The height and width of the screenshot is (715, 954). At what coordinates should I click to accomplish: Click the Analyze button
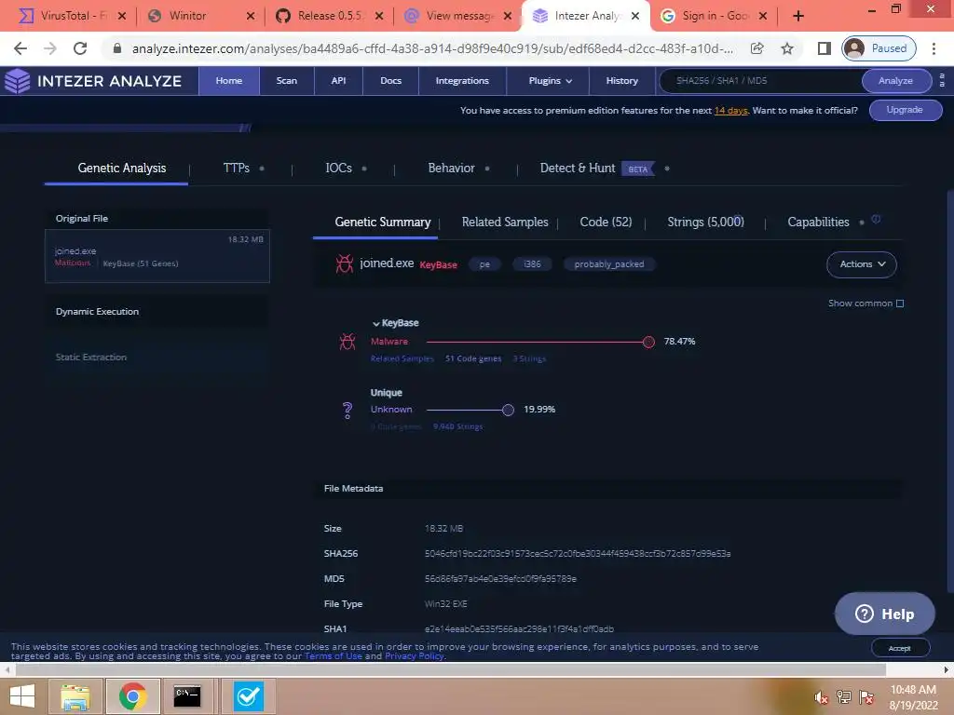coord(895,81)
